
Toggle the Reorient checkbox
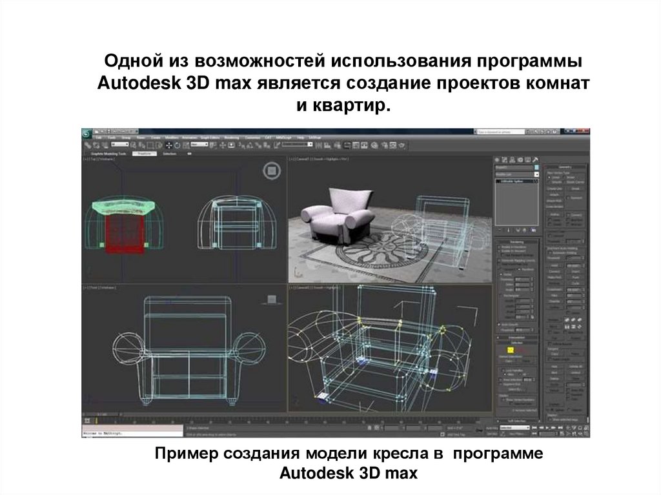point(568,197)
